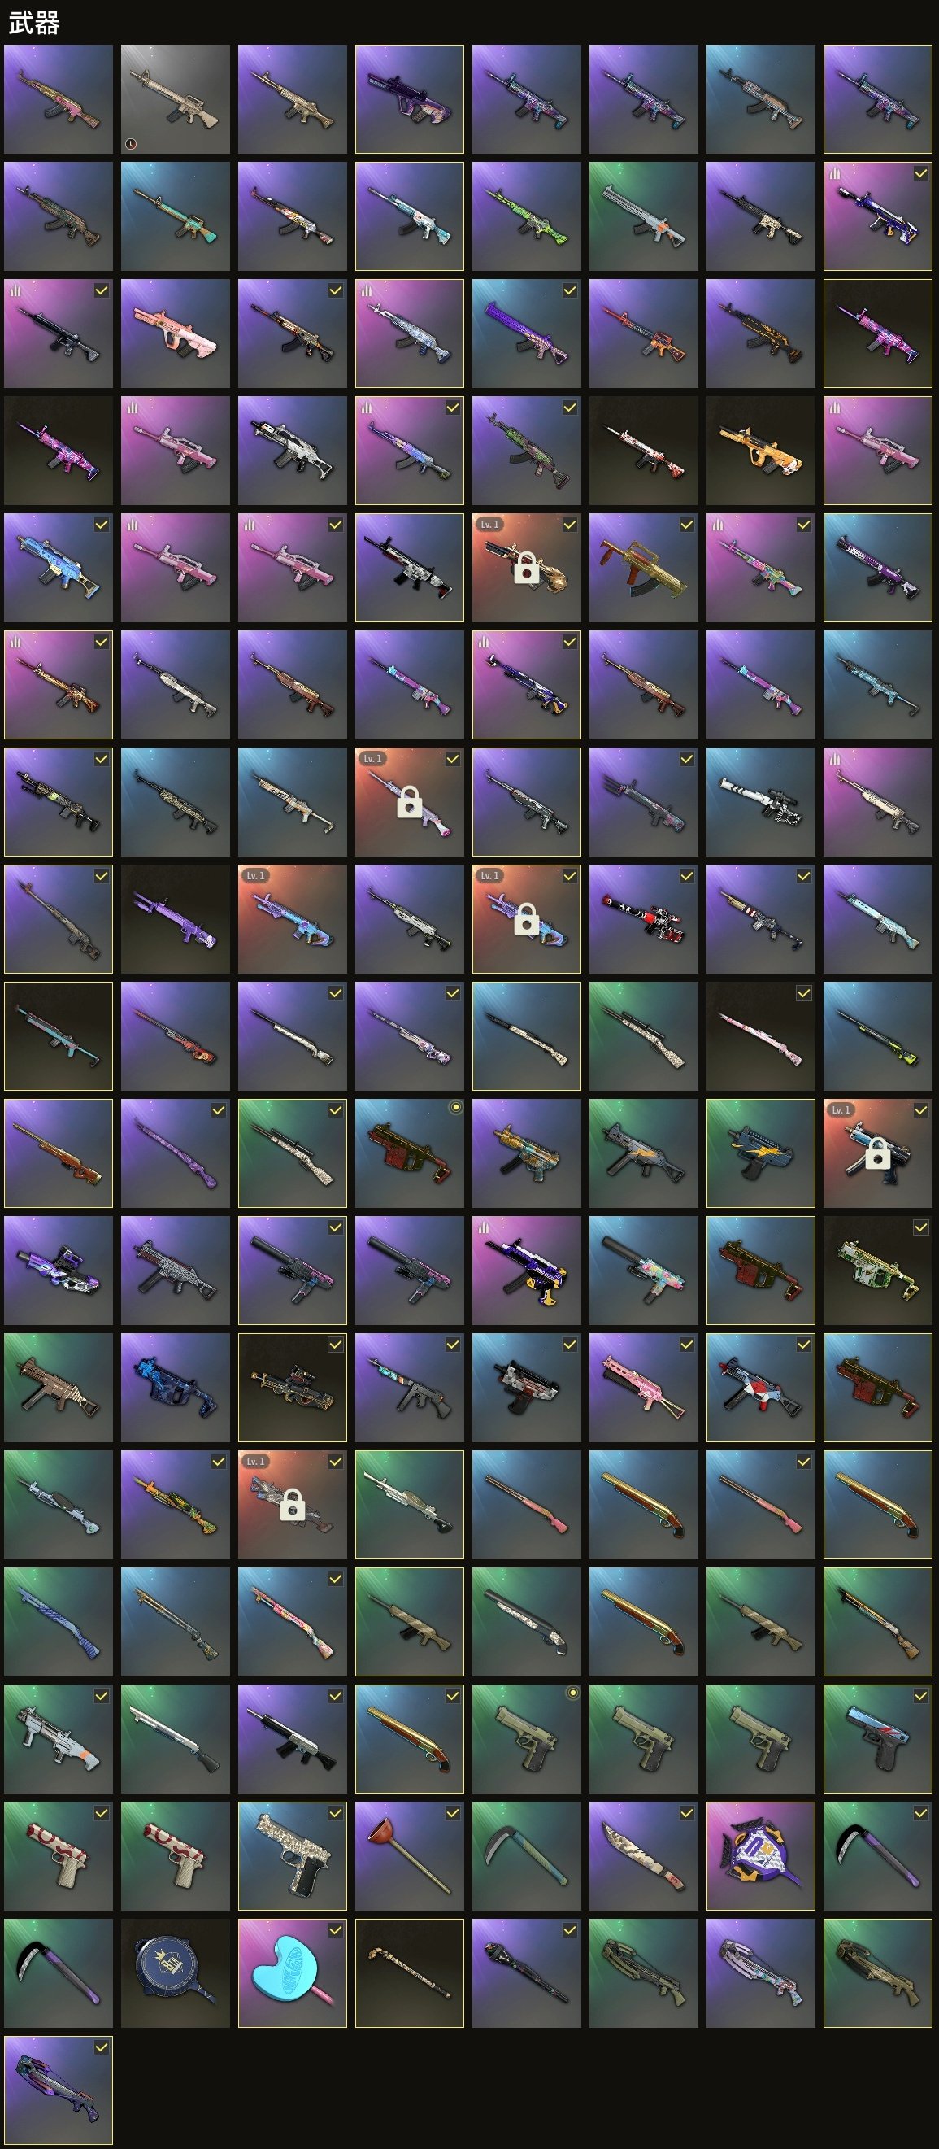Choose the ornate walking cane melee skin
This screenshot has width=939, height=2149.
click(x=410, y=1973)
